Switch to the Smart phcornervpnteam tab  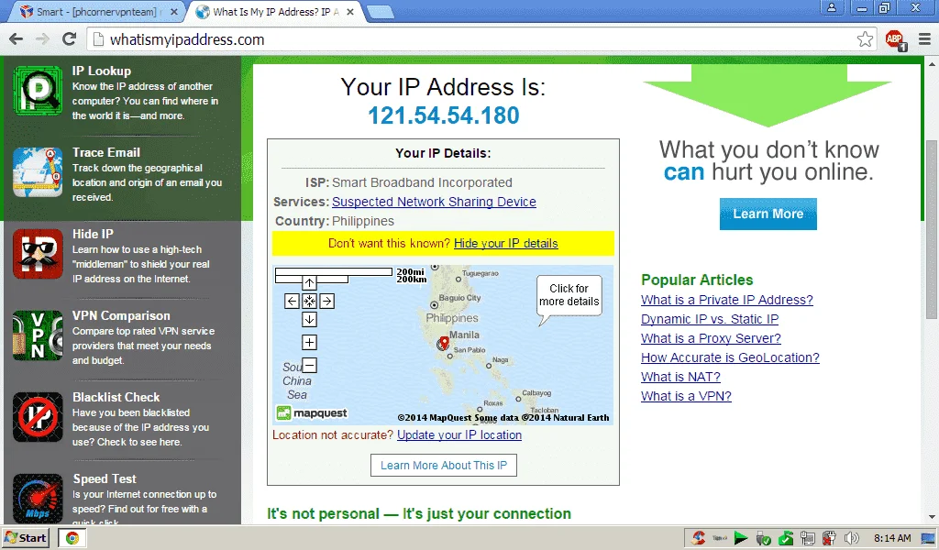(x=99, y=11)
